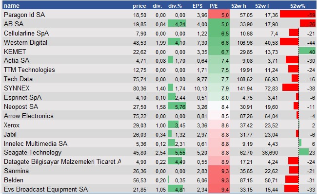Screen dimensions: 317x194
Task: Select the div.% column header
Action: (x=175, y=6)
